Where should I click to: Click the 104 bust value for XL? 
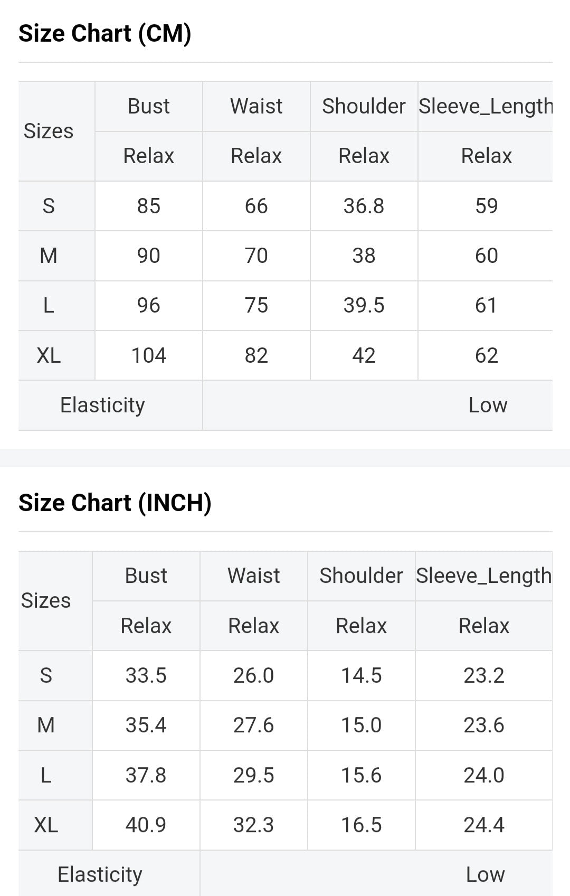tap(148, 355)
